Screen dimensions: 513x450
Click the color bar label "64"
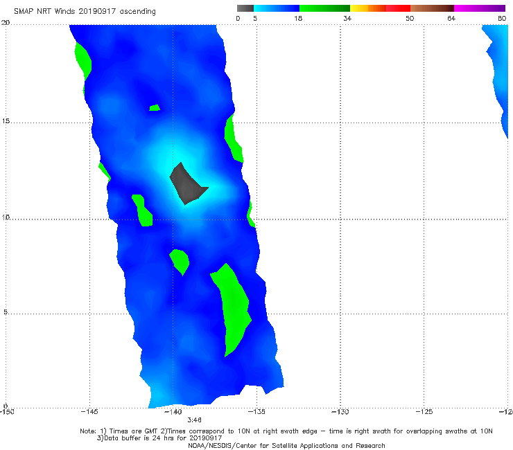(451, 18)
